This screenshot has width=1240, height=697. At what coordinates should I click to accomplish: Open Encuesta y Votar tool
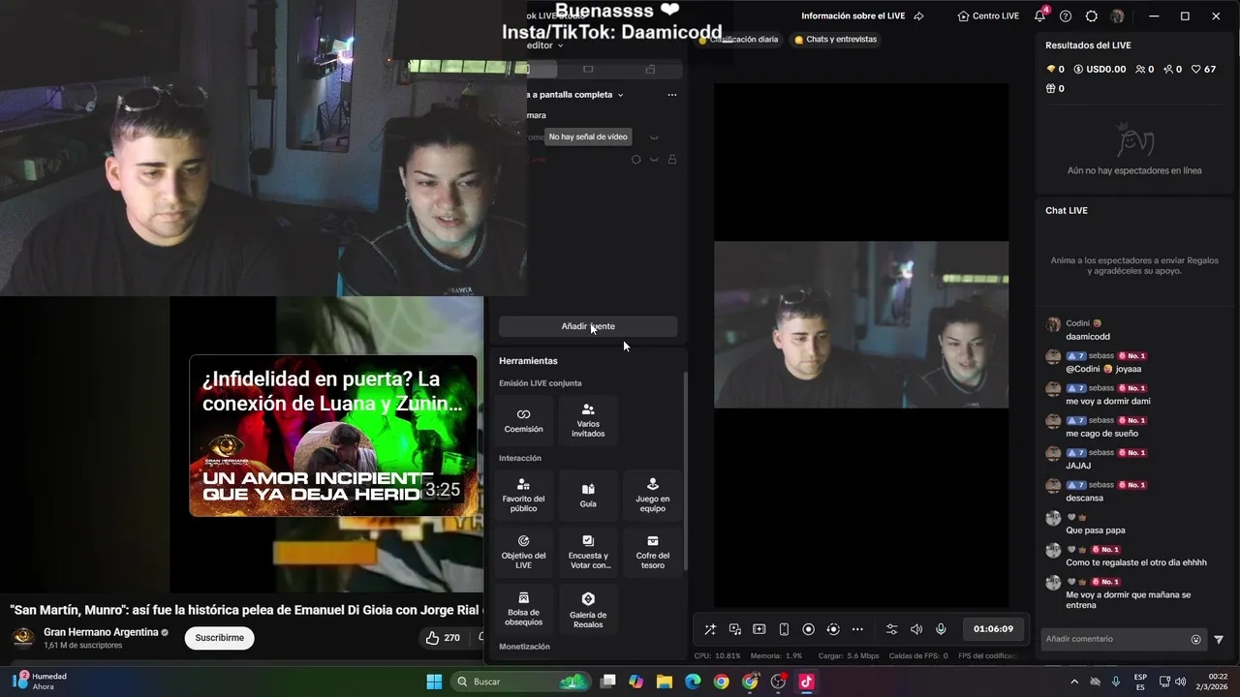coord(588,552)
